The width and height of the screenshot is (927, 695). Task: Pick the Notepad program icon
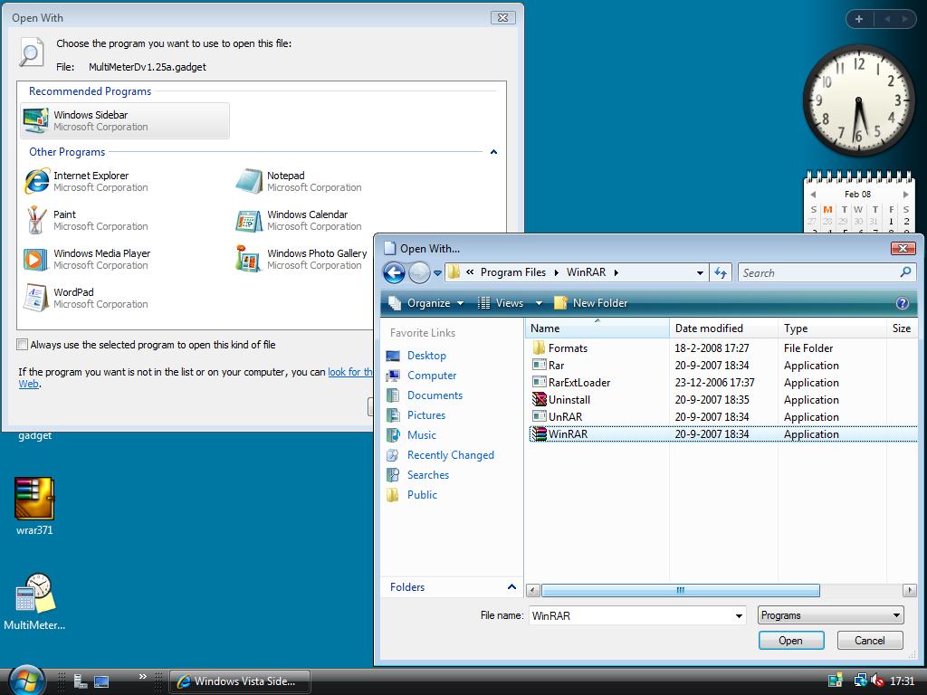click(x=249, y=181)
